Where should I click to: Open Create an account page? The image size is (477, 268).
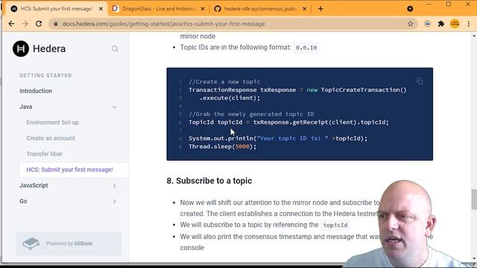click(x=51, y=138)
